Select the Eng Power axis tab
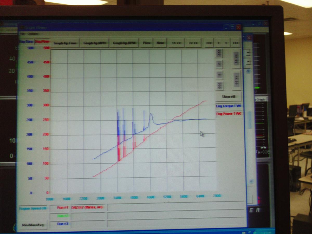This screenshot has width=312, height=234. 42,42
